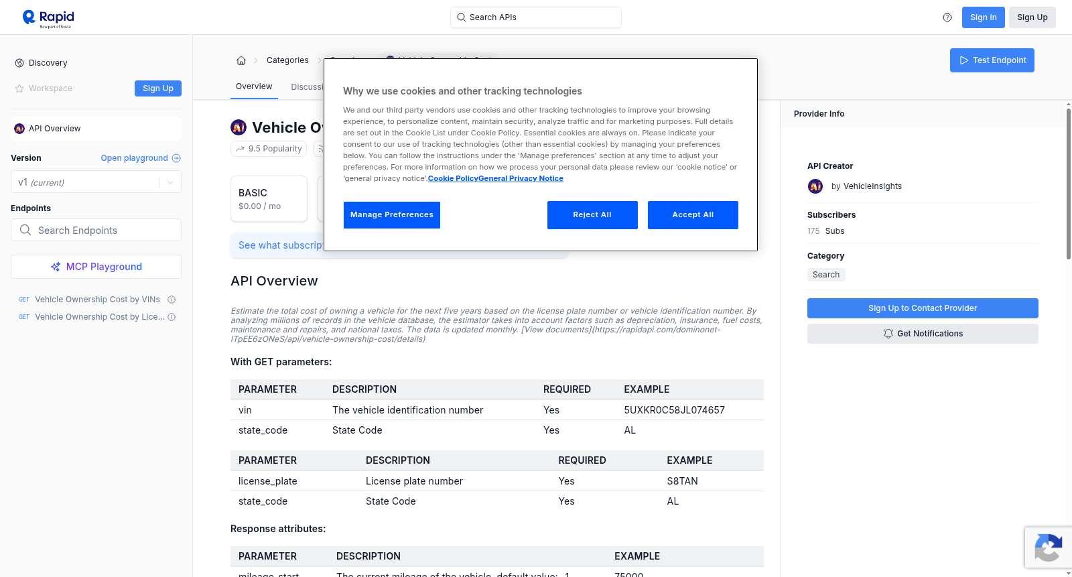Click the Discovery compass icon
The height and width of the screenshot is (577, 1072).
pyautogui.click(x=19, y=63)
